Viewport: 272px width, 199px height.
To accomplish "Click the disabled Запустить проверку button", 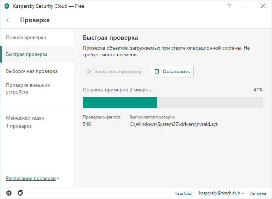I will [x=114, y=71].
